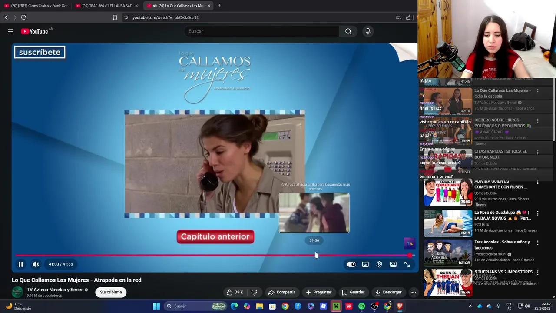Toggle subtitles in the video player
The image size is (556, 313).
(x=365, y=264)
